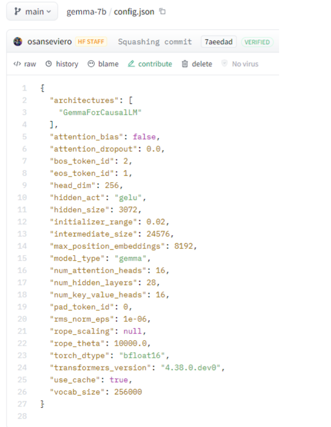The height and width of the screenshot is (427, 331).
Task: Click the VERIFIED badge
Action: (x=257, y=42)
